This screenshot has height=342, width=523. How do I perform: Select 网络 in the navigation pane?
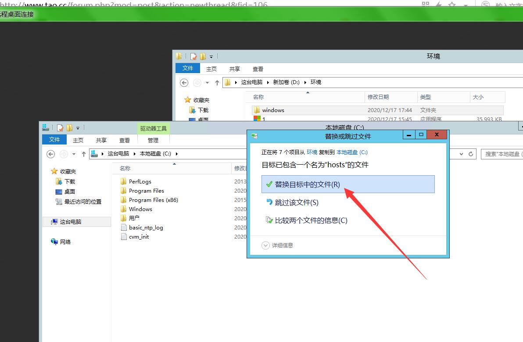point(65,242)
